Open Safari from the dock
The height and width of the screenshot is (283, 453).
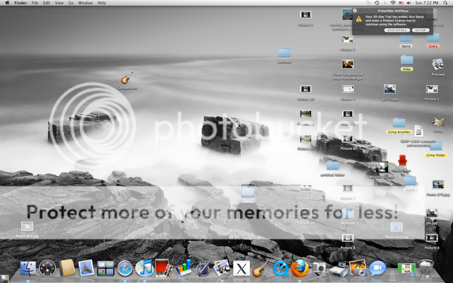[125, 268]
